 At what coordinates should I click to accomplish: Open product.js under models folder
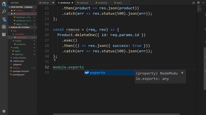point(22,44)
